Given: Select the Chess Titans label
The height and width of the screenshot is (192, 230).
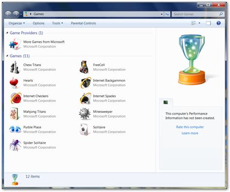Looking at the screenshot, I should click(32, 65).
